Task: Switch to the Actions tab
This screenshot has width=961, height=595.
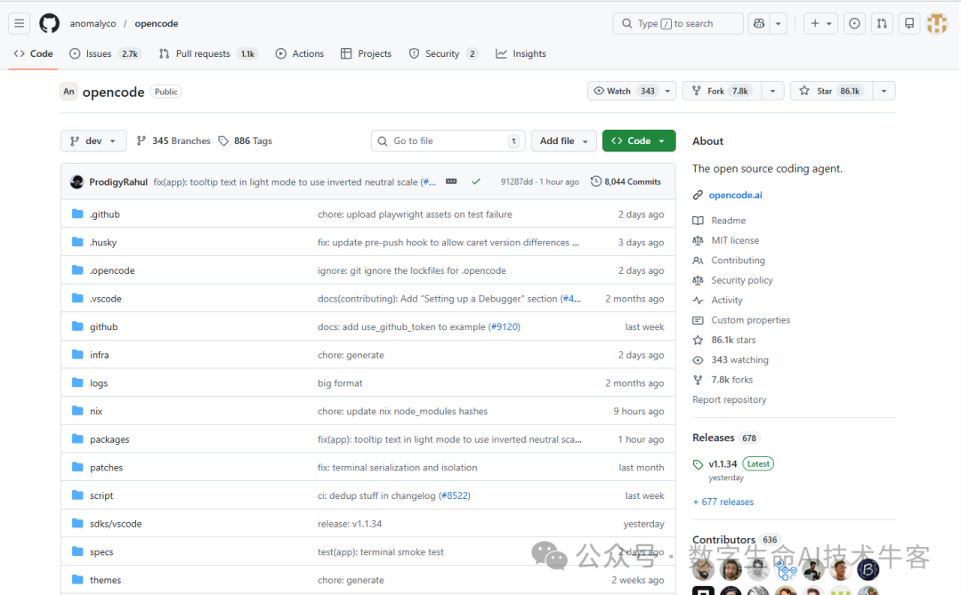Action: click(x=300, y=54)
